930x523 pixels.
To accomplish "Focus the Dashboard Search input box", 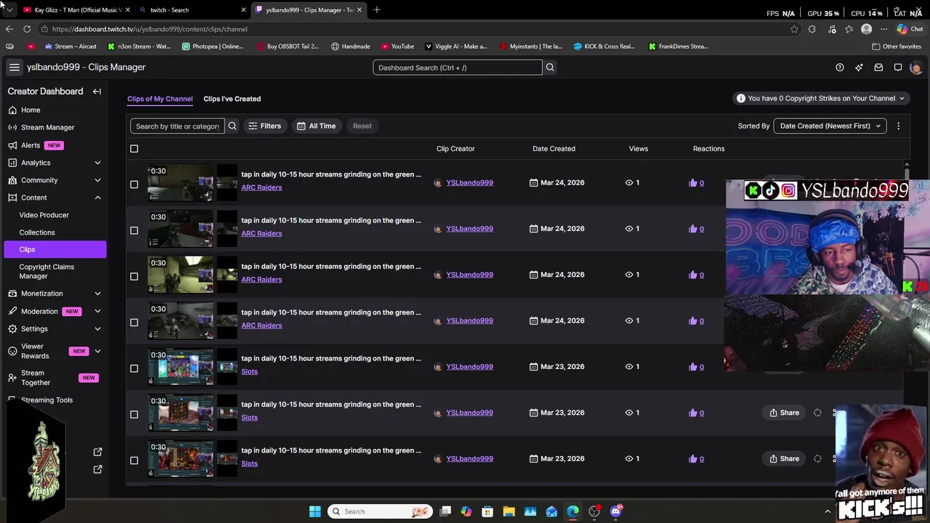I will (x=458, y=68).
